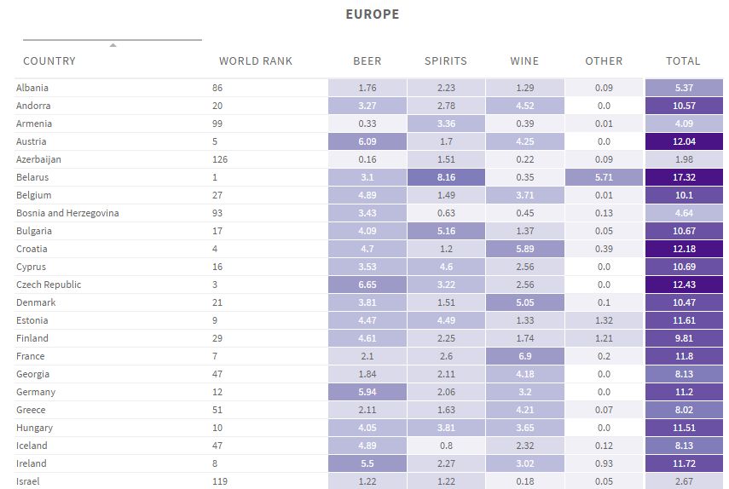This screenshot has height=489, width=729.
Task: Select the Belarus spirits cell 8.16
Action: coord(446,178)
